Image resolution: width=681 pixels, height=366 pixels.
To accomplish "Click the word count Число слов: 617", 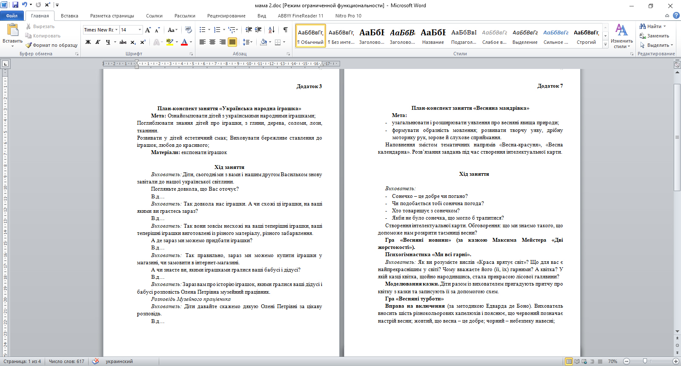I will [x=66, y=361].
